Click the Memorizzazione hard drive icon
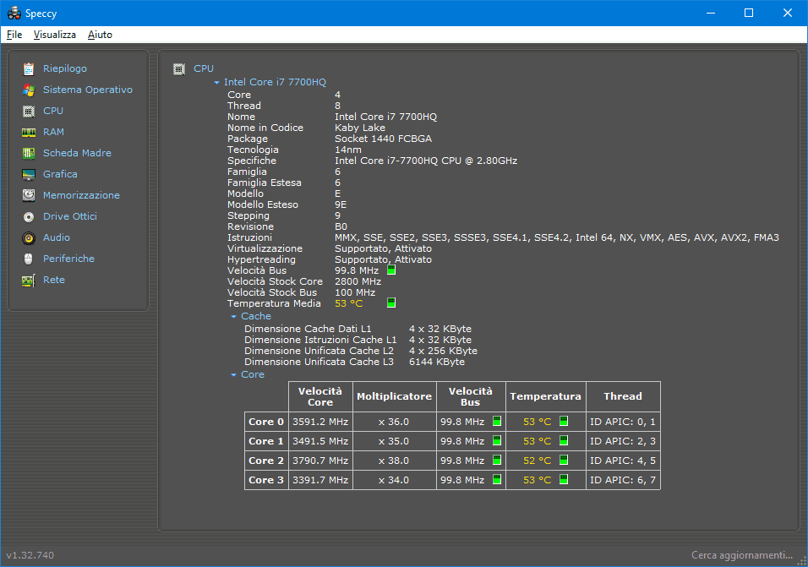808x567 pixels. [29, 195]
